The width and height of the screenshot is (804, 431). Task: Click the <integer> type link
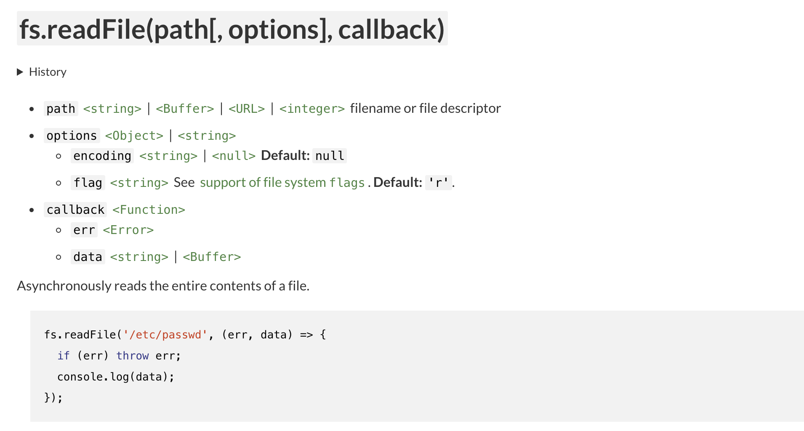tap(312, 109)
